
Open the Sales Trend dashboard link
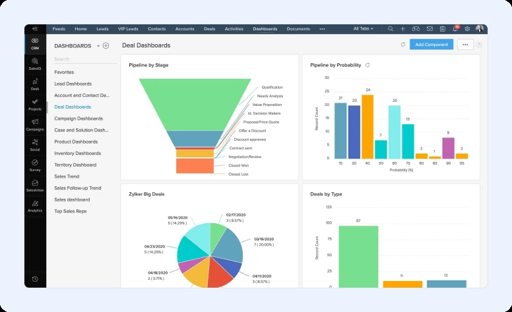(67, 176)
